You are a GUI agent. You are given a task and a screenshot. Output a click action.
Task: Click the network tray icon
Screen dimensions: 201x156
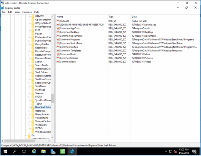(170, 151)
